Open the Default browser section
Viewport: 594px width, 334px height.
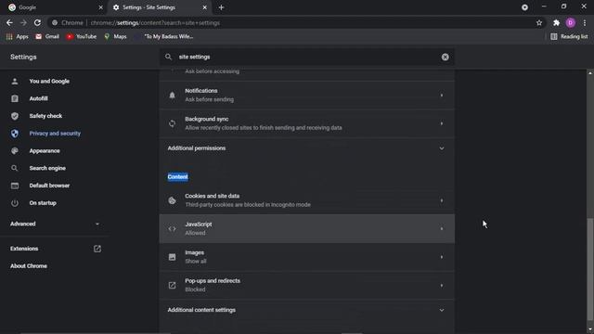pos(49,186)
